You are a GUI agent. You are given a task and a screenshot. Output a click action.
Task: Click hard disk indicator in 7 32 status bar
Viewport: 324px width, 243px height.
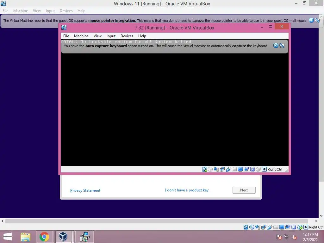point(204,169)
